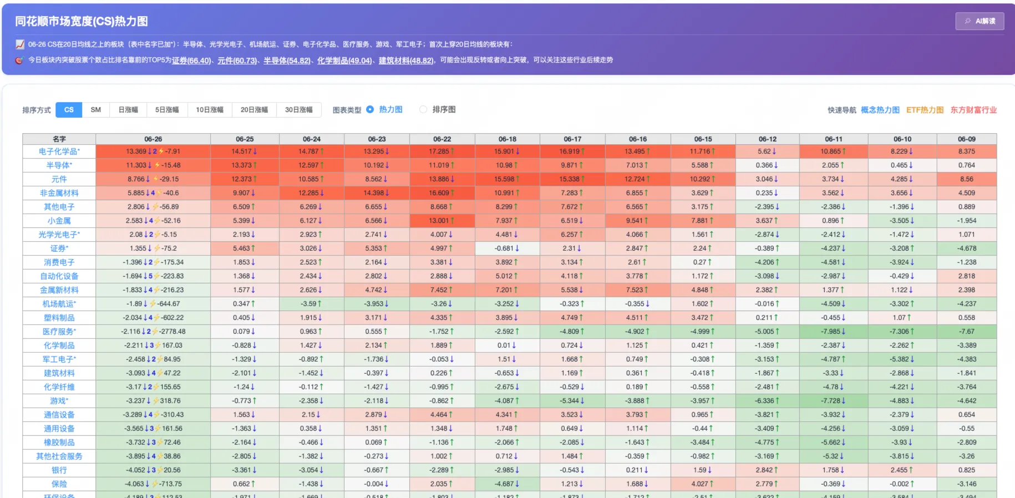Click the 06-26 column header

(x=153, y=139)
